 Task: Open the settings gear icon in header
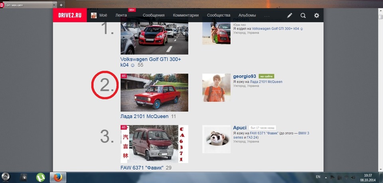click(316, 16)
